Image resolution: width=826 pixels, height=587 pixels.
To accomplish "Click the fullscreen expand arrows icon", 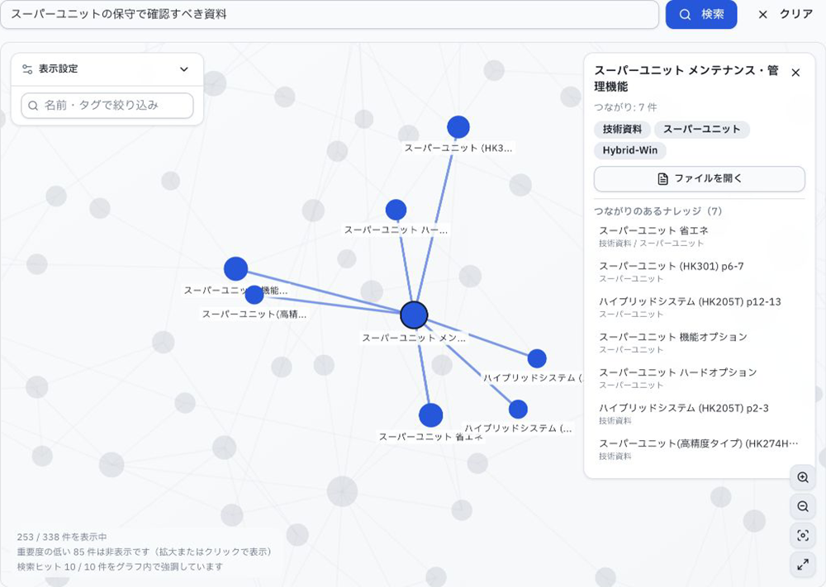I will (803, 565).
